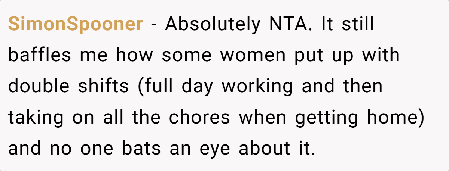This screenshot has width=449, height=171.
Task: Click the word "working" in the parenthetical
Action: pyautogui.click(x=258, y=86)
